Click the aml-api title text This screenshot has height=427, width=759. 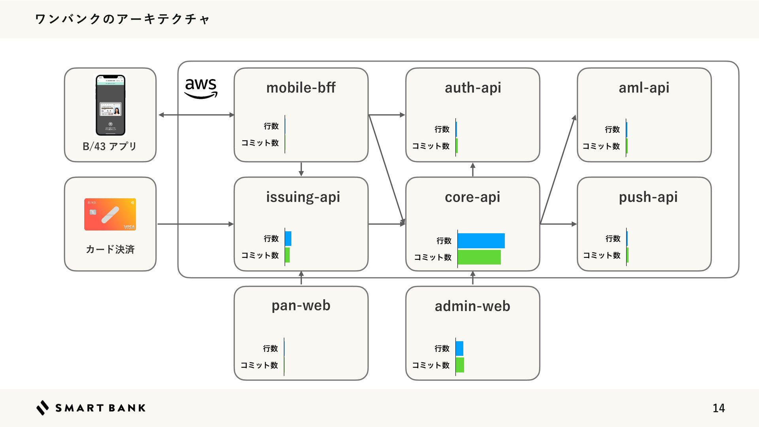coord(644,88)
